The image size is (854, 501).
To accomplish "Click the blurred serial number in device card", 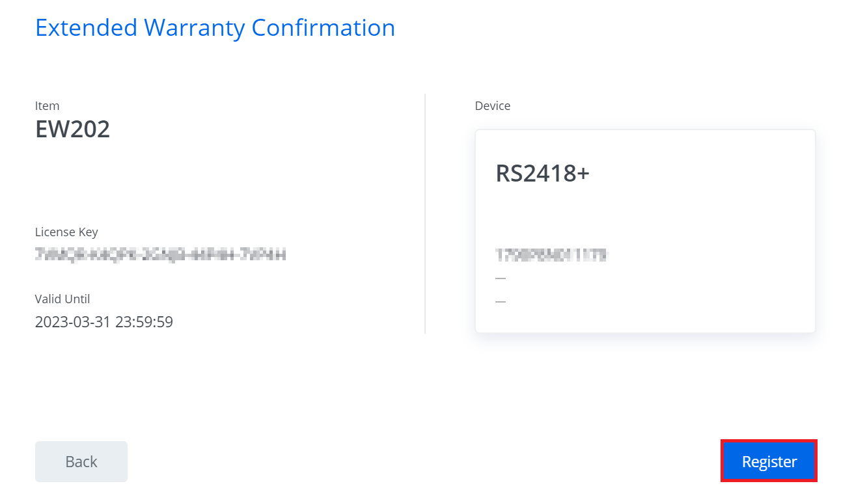I will [551, 255].
